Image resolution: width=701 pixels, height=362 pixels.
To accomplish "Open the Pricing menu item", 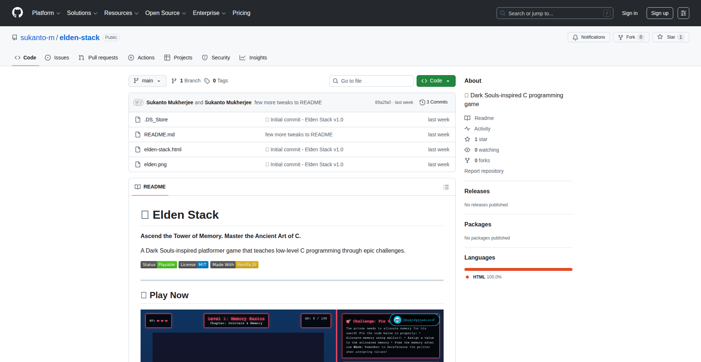I will [x=241, y=13].
